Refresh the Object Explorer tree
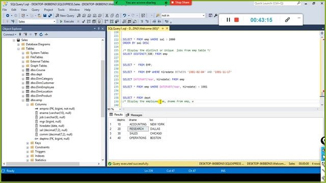326x183 pixels. [x=41, y=35]
